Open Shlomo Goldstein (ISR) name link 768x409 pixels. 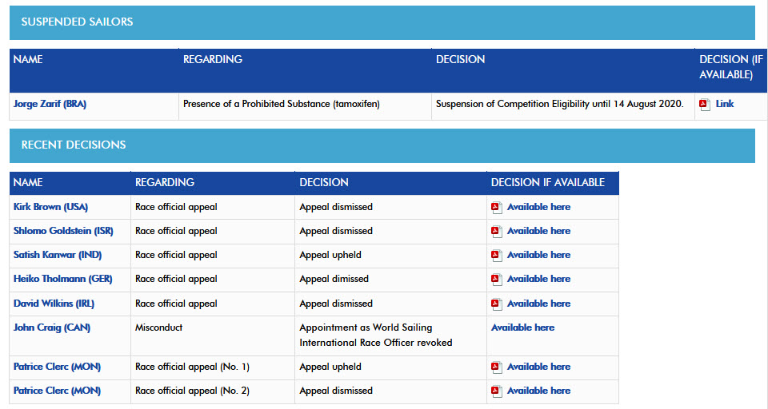pyautogui.click(x=63, y=231)
